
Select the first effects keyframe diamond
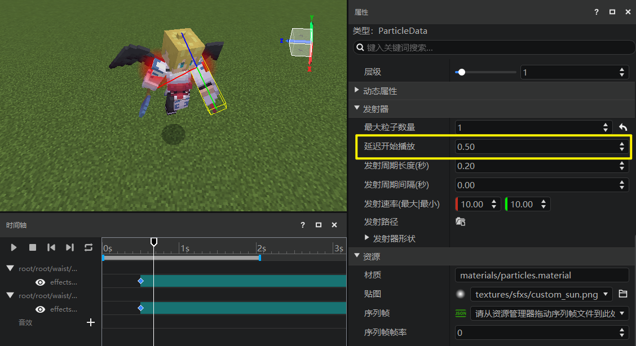coord(141,281)
